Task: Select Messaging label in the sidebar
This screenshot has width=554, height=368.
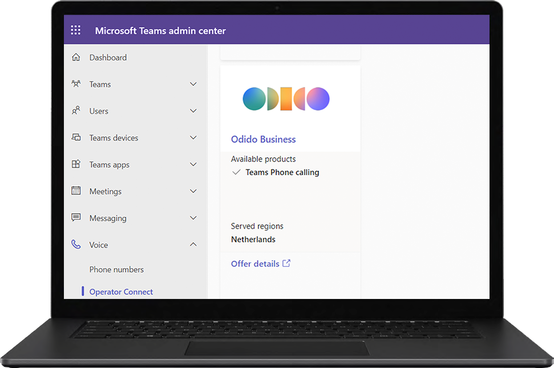Action: coord(108,219)
